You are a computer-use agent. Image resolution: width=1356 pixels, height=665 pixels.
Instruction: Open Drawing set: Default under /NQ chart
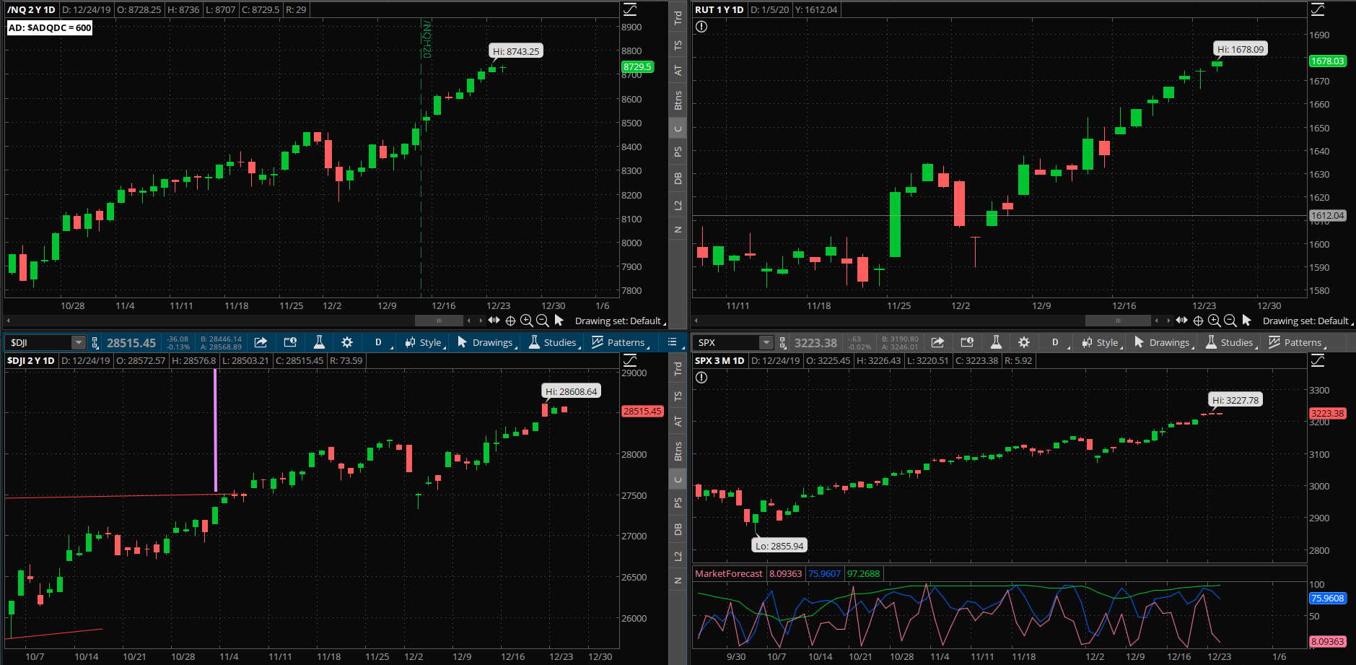pos(620,321)
